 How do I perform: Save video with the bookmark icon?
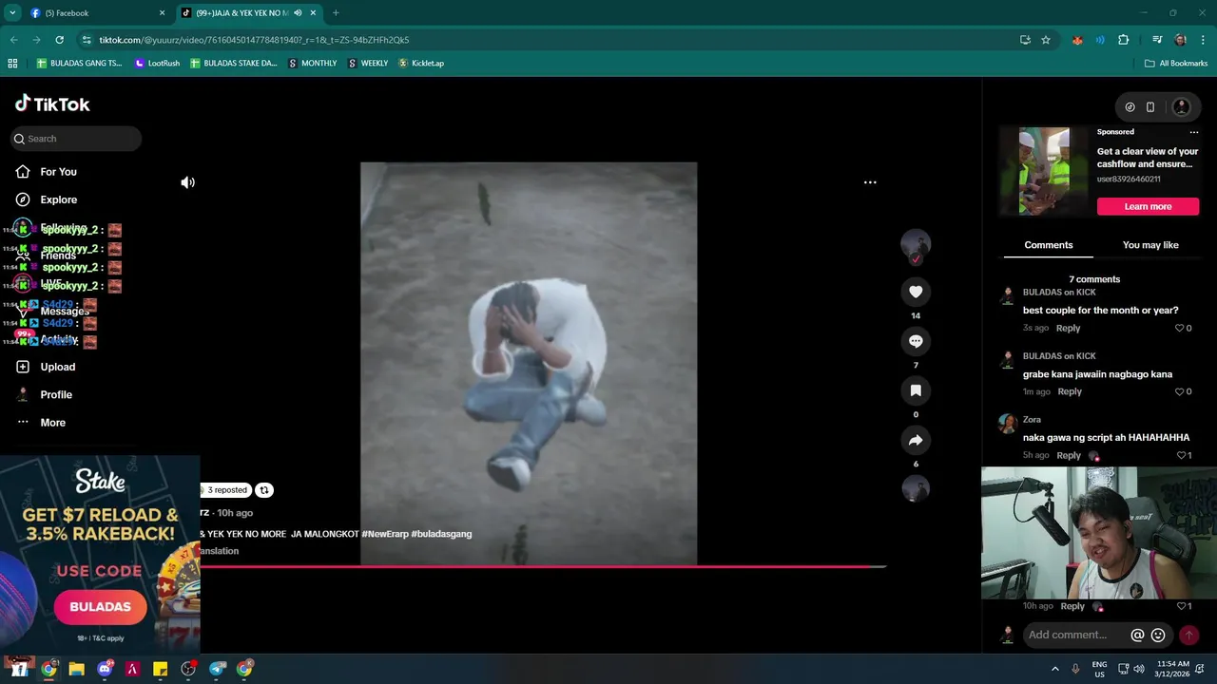tap(916, 390)
